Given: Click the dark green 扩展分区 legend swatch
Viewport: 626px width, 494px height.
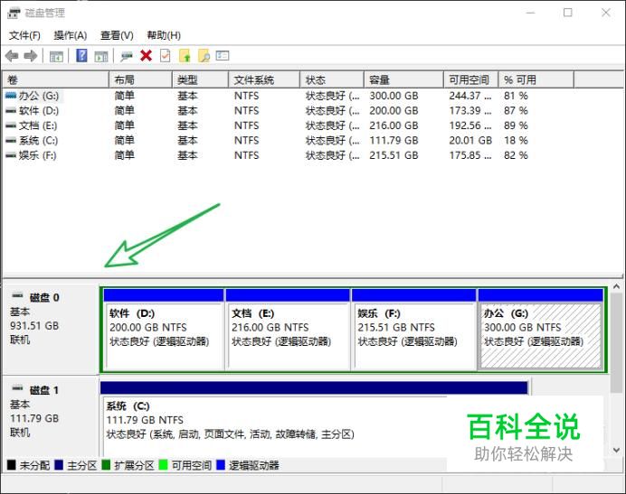Looking at the screenshot, I should [x=106, y=464].
